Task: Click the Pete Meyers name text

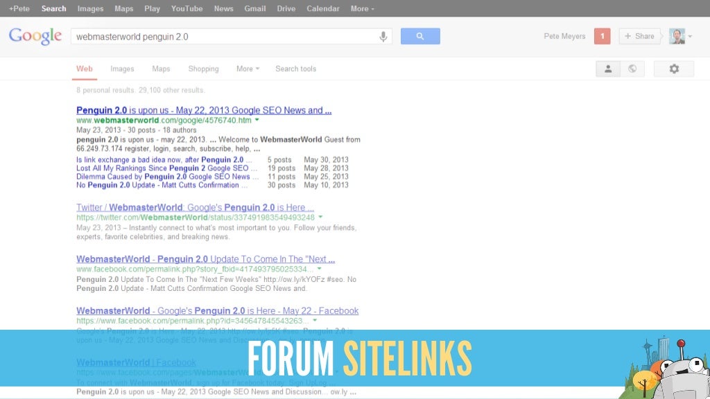Action: pyautogui.click(x=564, y=36)
